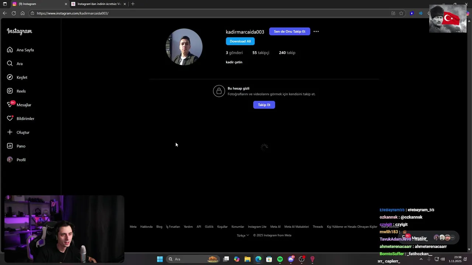The height and width of the screenshot is (265, 472).
Task: Click browser back arrow
Action: 5,13
